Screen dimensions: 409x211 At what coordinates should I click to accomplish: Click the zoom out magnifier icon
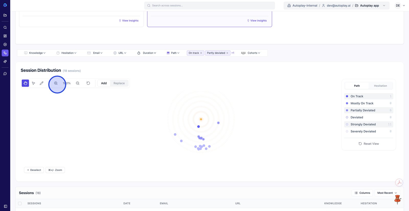point(78,83)
